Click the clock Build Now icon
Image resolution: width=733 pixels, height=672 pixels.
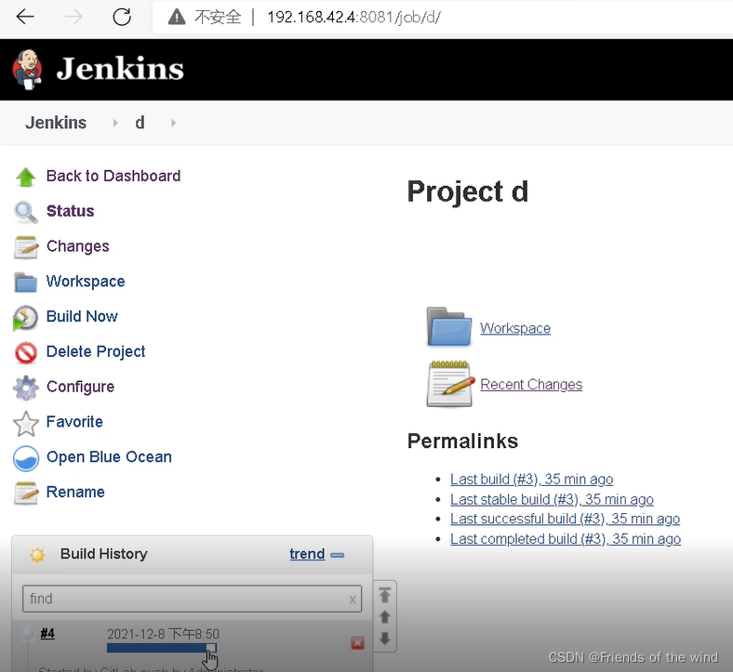pyautogui.click(x=26, y=318)
